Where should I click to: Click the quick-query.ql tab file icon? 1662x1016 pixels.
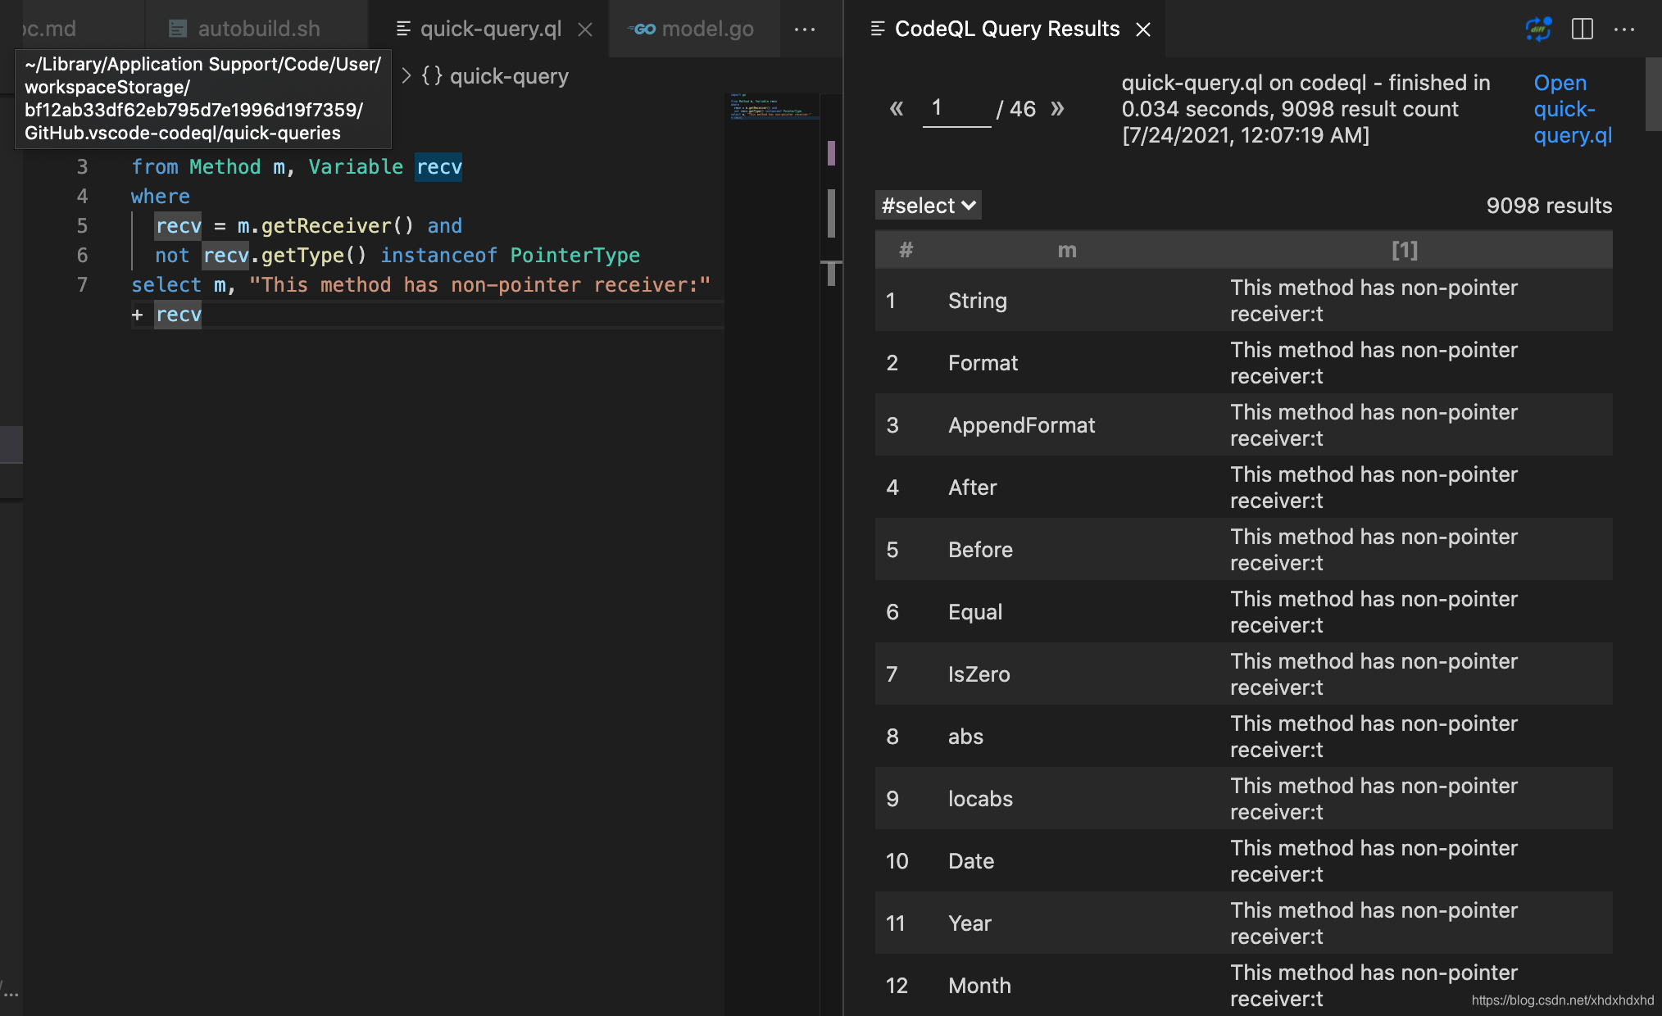[x=403, y=29]
